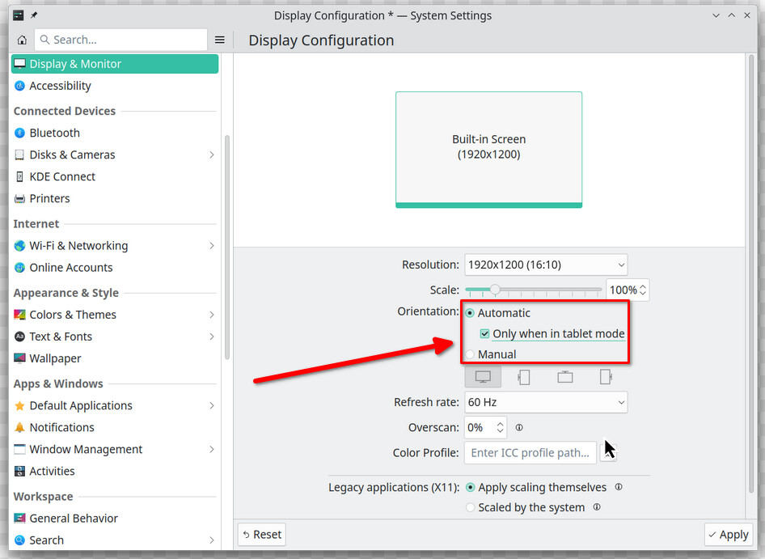Screen dimensions: 765x559
Task: Open Accessibility settings
Action: (x=115, y=86)
